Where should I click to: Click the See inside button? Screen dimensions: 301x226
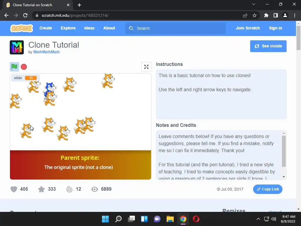tap(268, 46)
